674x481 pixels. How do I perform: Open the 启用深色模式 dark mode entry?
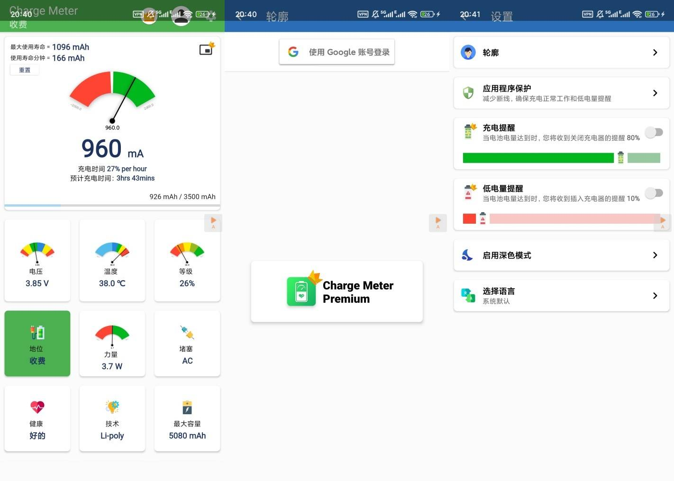pyautogui.click(x=561, y=255)
